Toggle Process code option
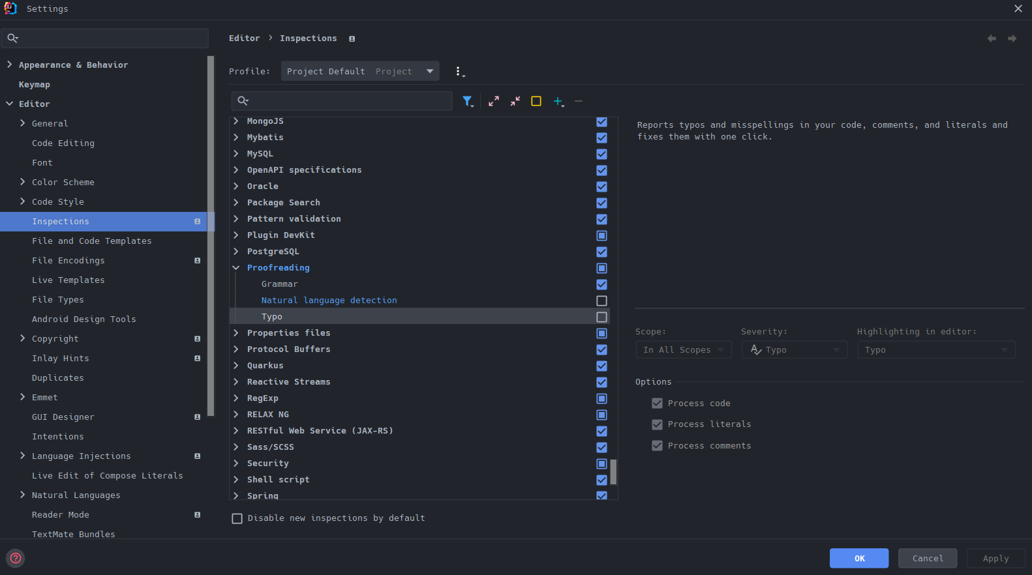The width and height of the screenshot is (1032, 575). (x=657, y=404)
